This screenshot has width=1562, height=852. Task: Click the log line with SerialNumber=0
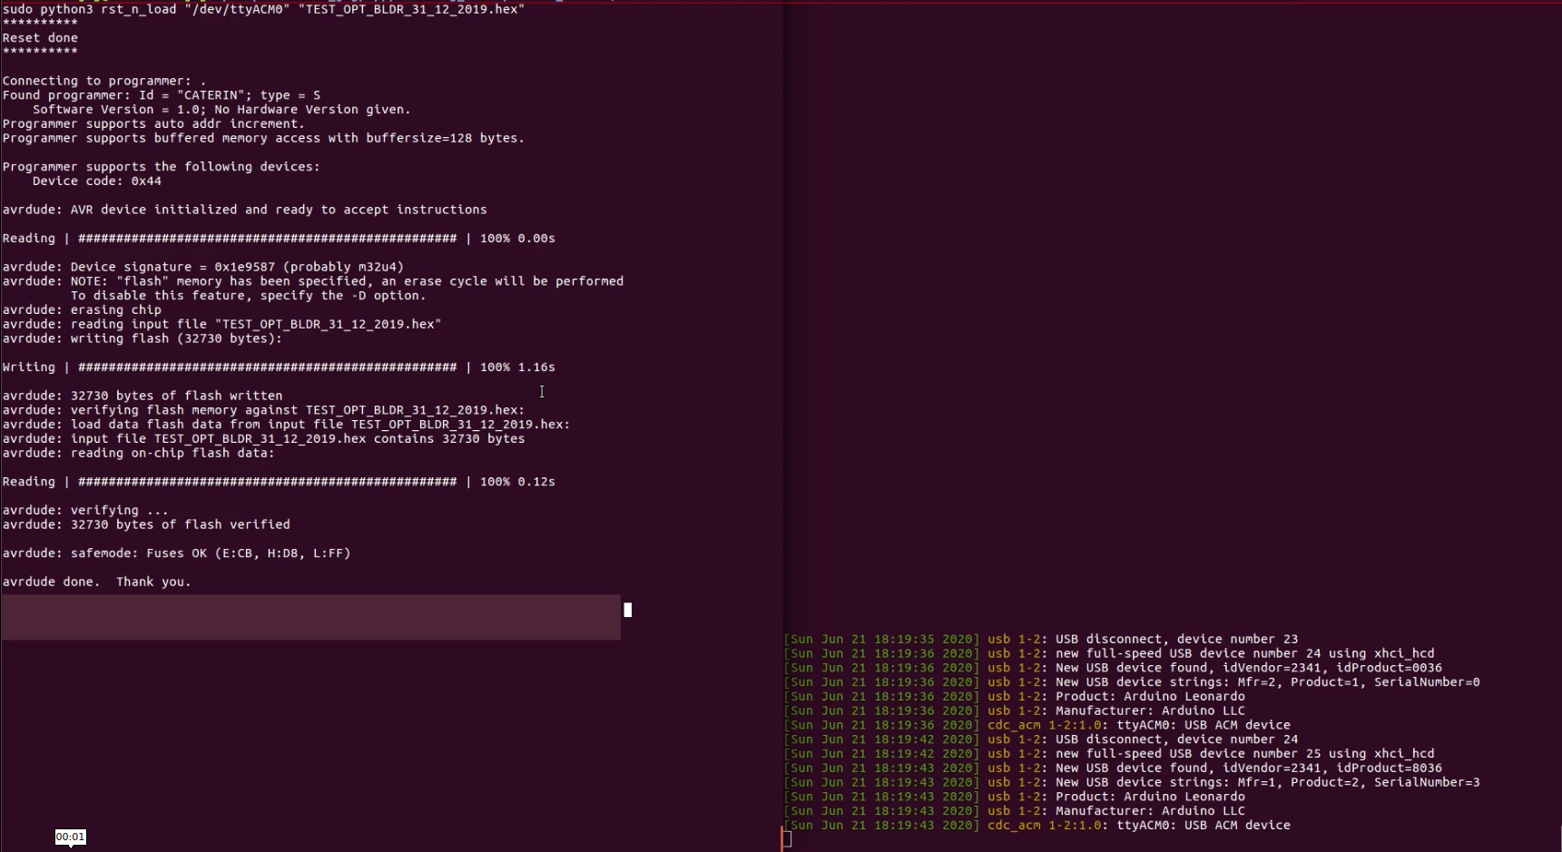click(1132, 682)
